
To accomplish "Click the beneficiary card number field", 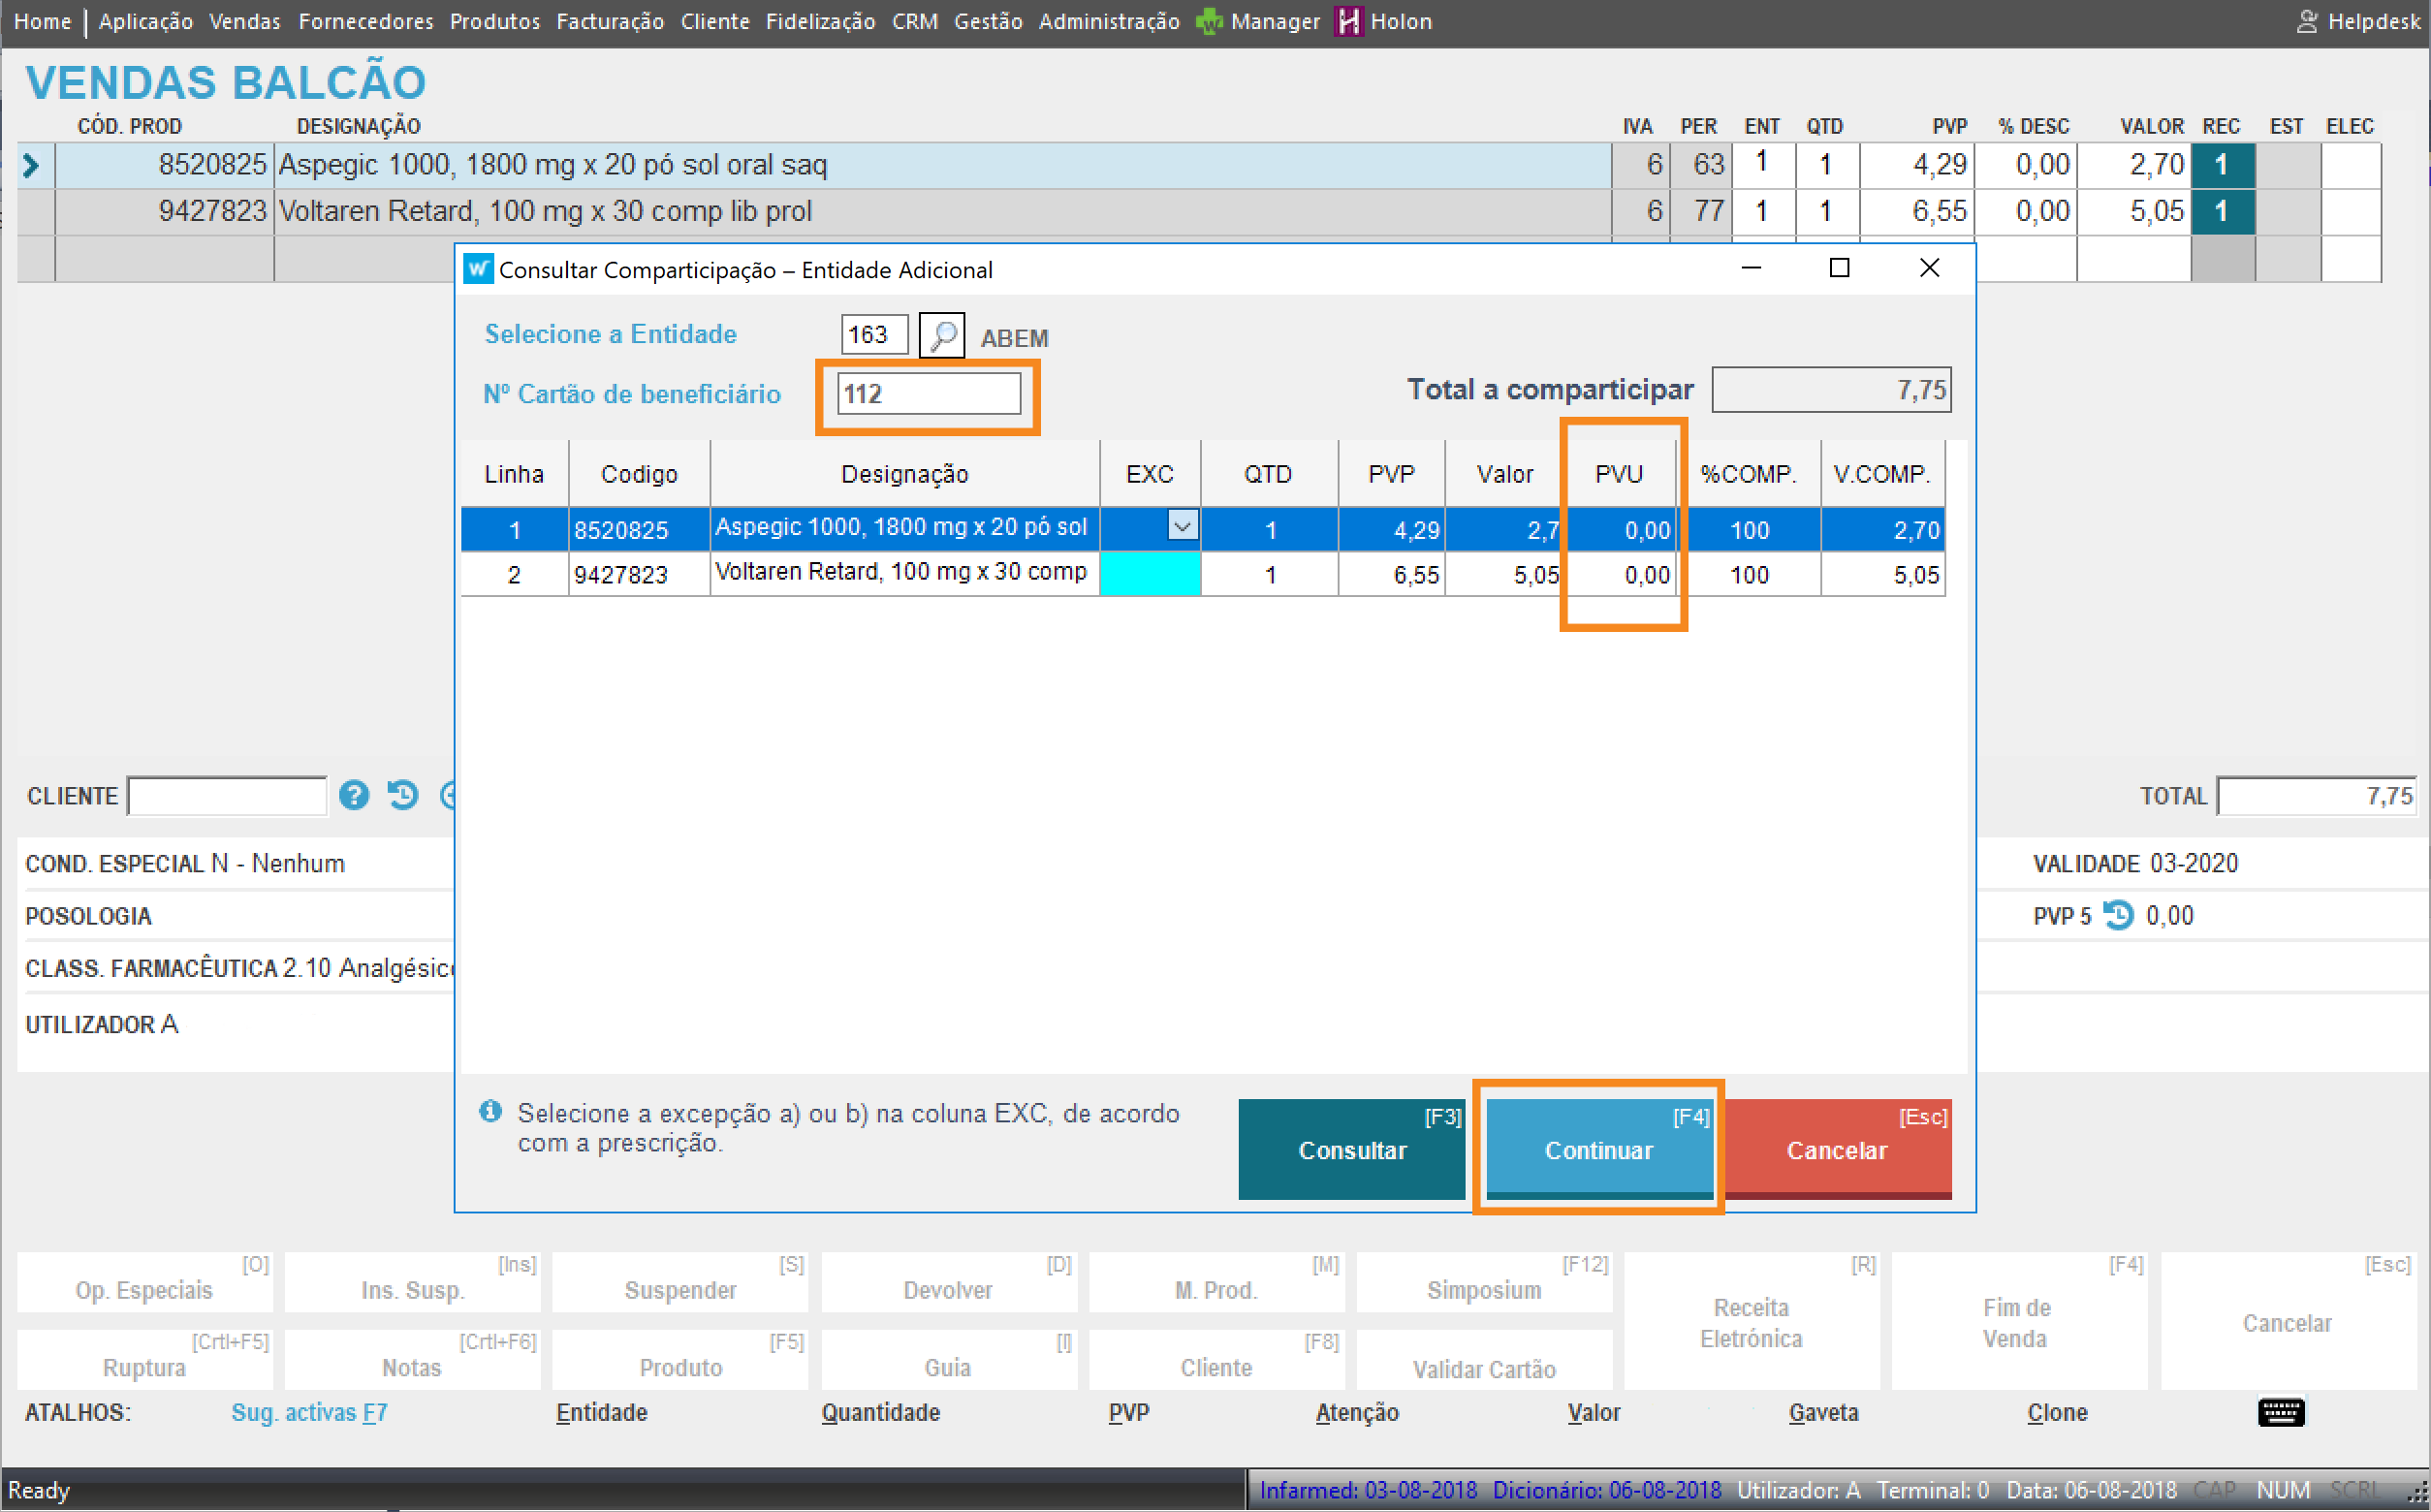I will tap(928, 394).
